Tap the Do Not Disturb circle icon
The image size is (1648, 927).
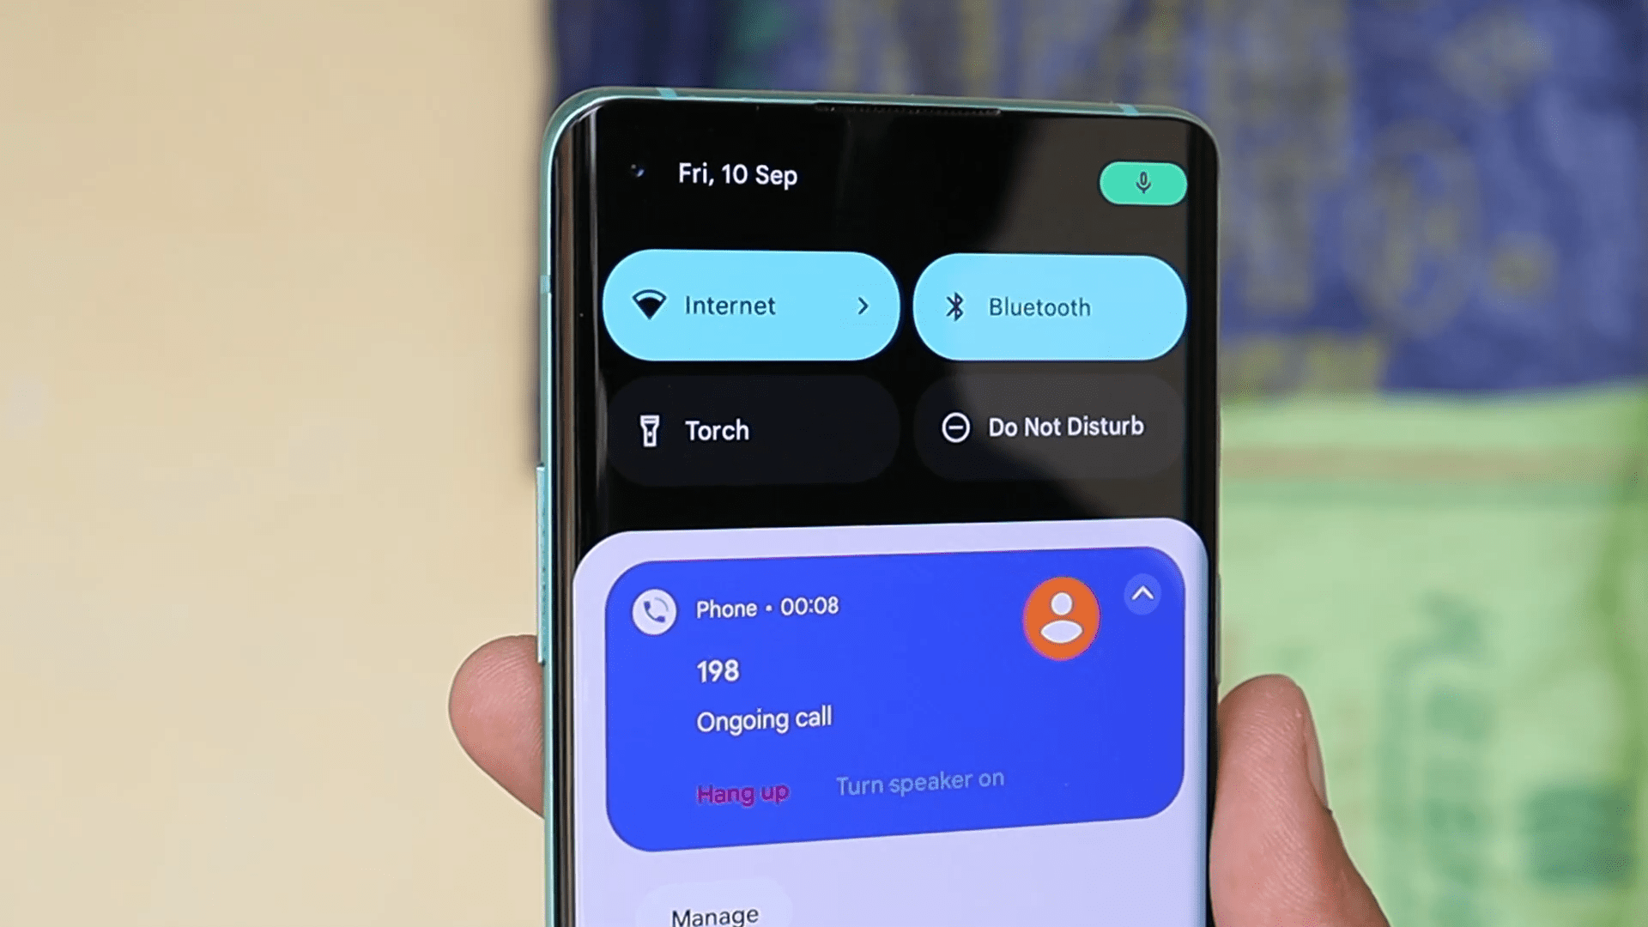coord(954,427)
